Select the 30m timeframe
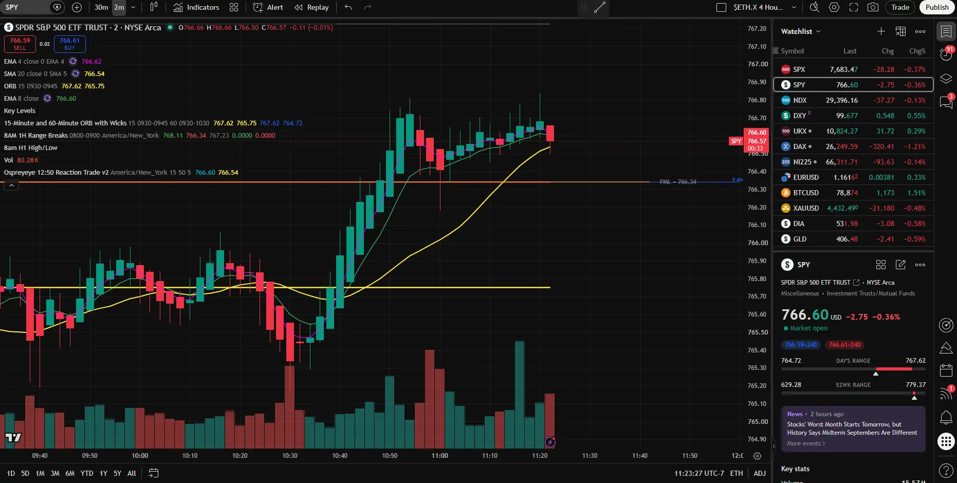957x483 pixels. [x=101, y=7]
